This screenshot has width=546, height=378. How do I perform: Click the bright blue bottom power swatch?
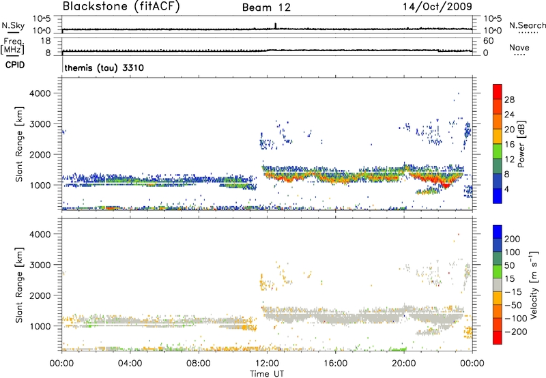click(498, 196)
